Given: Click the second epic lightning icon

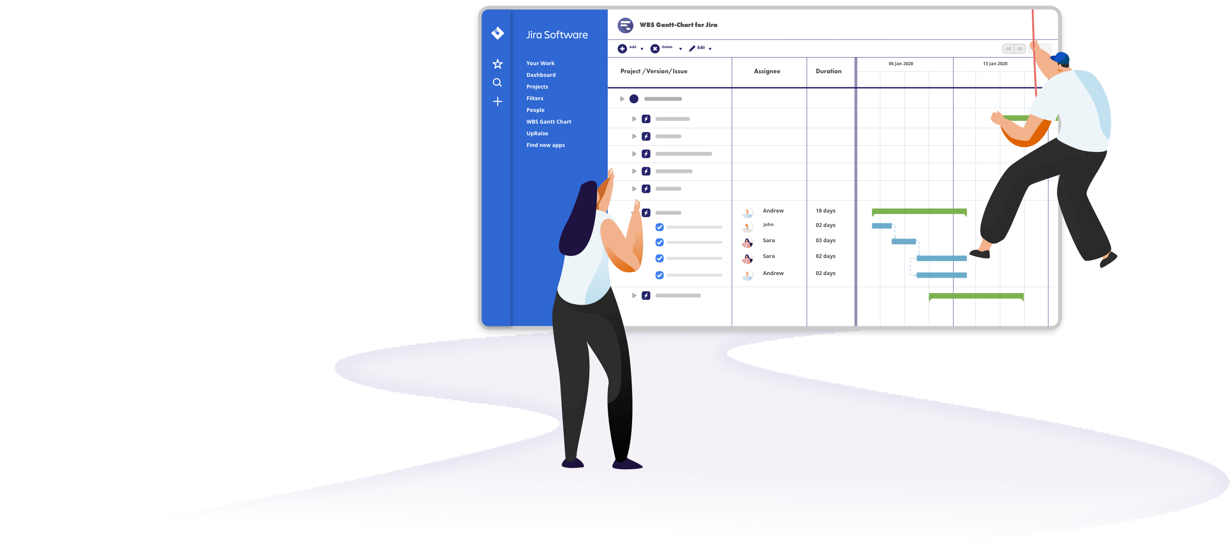Looking at the screenshot, I should [646, 137].
